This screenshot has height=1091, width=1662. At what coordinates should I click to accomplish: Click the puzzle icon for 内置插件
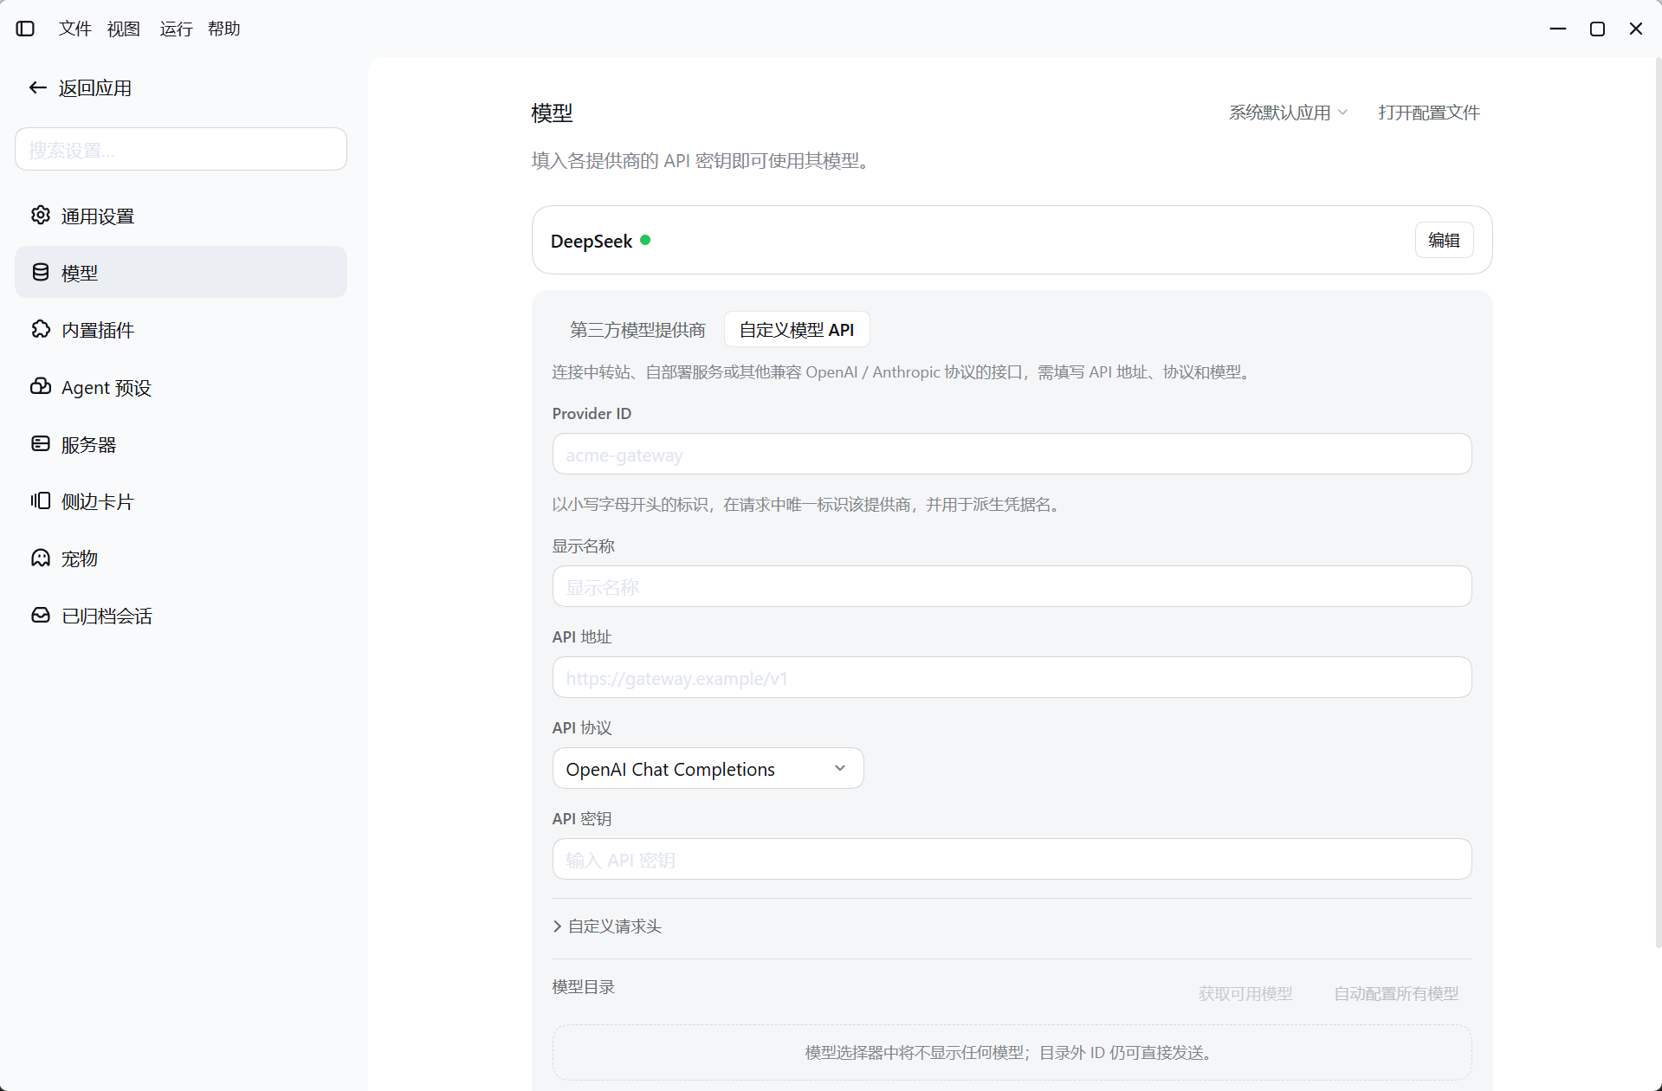pyautogui.click(x=41, y=329)
